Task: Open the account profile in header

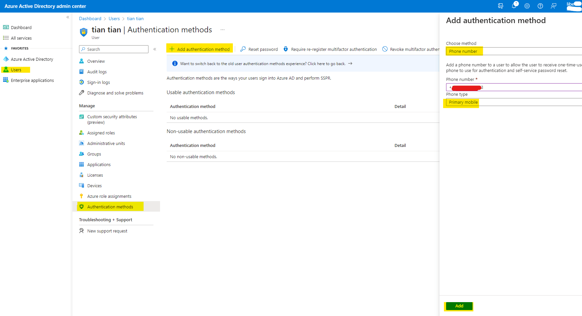Action: (574, 6)
